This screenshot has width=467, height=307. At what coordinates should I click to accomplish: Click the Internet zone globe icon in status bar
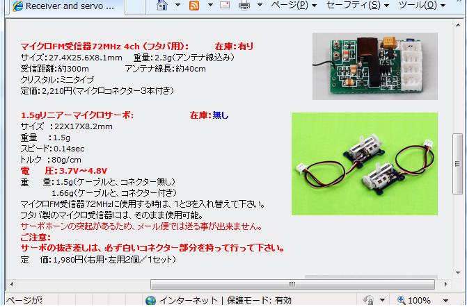click(x=151, y=301)
